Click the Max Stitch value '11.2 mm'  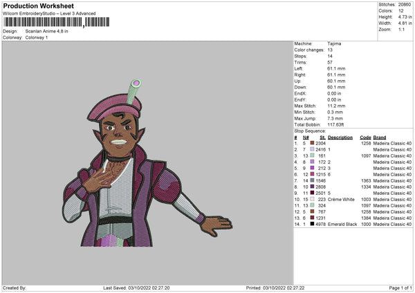click(336, 106)
